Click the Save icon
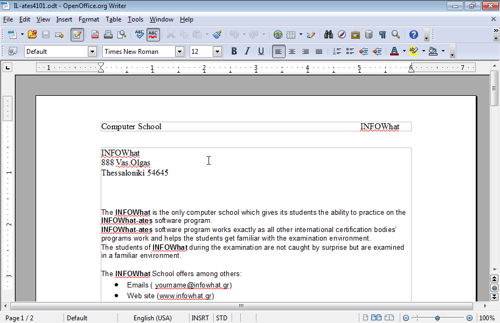The width and height of the screenshot is (500, 323). point(46,34)
